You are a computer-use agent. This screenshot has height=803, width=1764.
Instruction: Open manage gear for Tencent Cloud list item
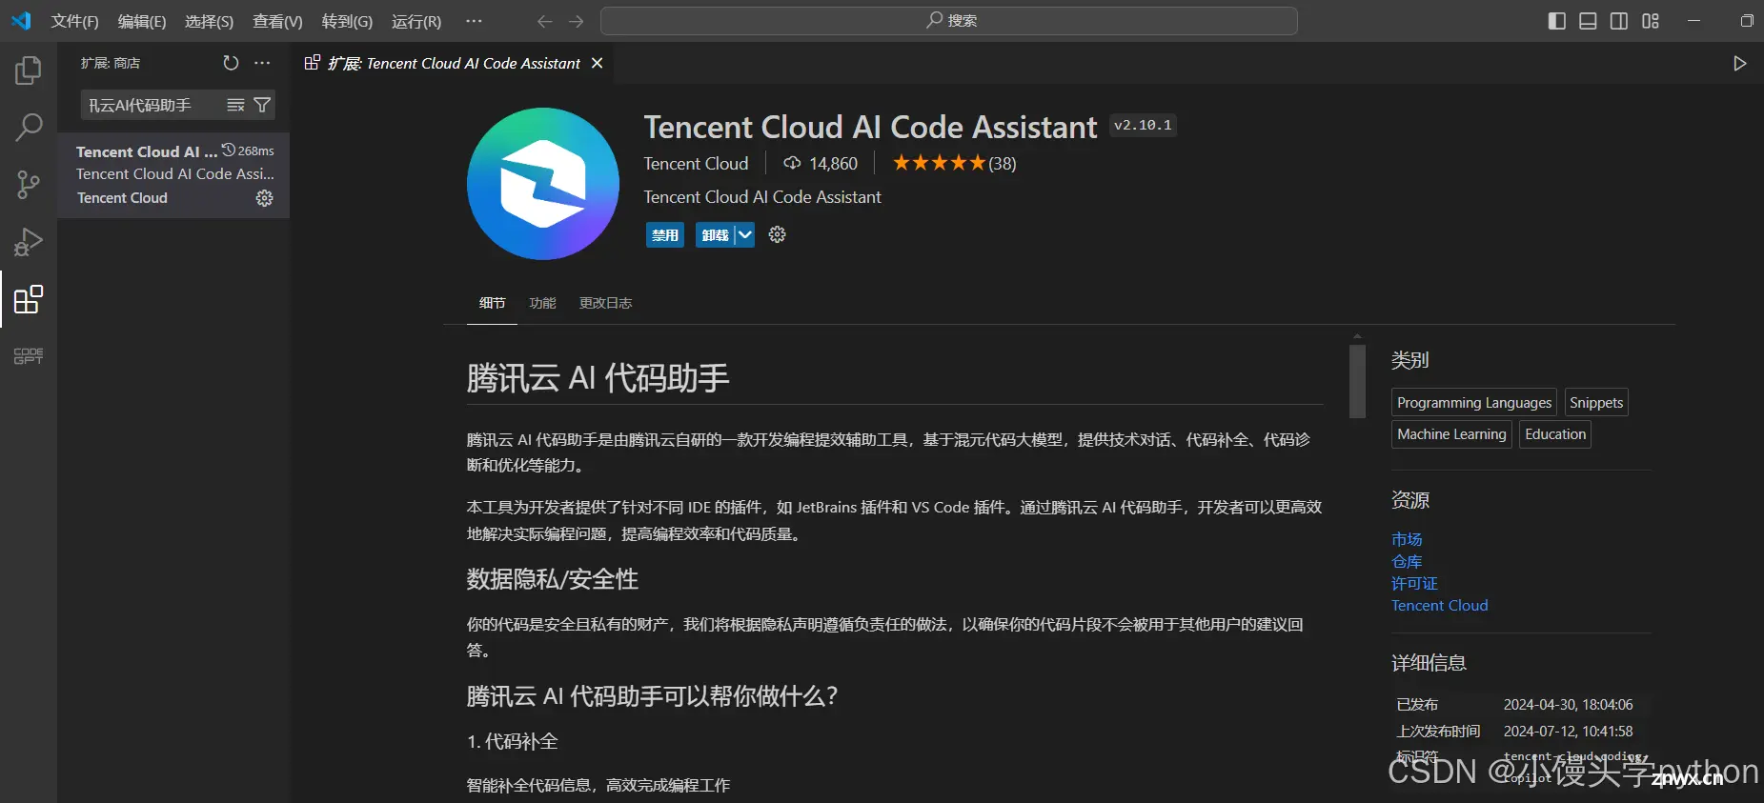click(x=264, y=198)
